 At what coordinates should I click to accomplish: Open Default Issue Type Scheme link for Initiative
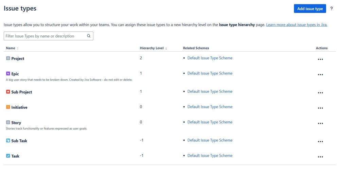point(210,107)
